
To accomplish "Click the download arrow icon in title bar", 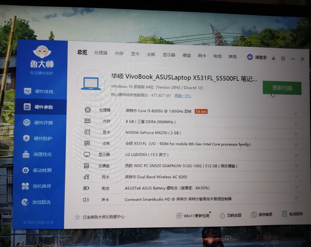I will [x=273, y=58].
